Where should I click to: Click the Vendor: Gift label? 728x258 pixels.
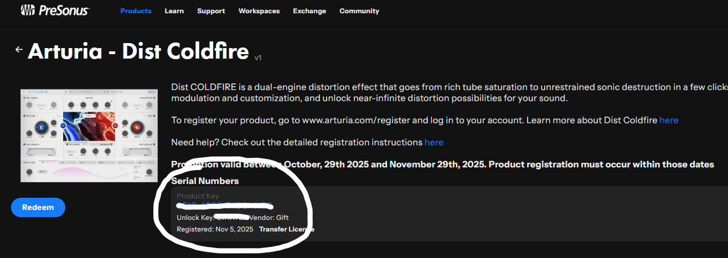tap(271, 218)
